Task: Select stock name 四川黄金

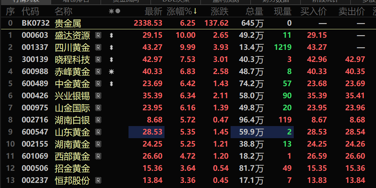Action: [72, 47]
